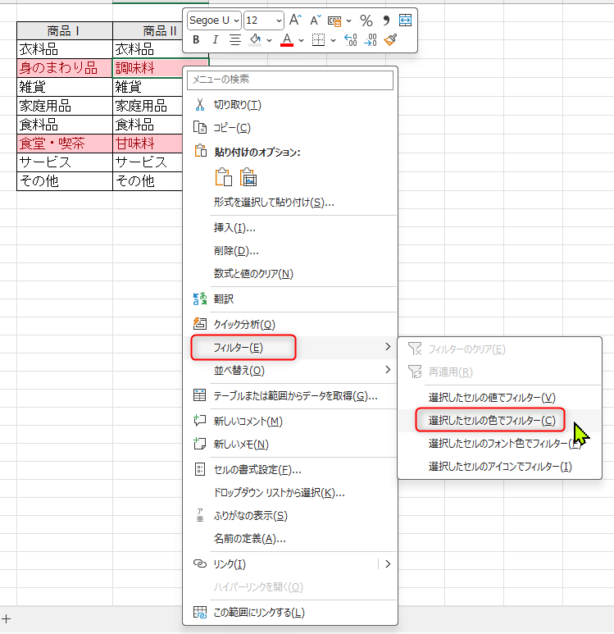Viewport: 614px width, 634px height.
Task: Click the format painter brush icon
Action: pyautogui.click(x=390, y=39)
